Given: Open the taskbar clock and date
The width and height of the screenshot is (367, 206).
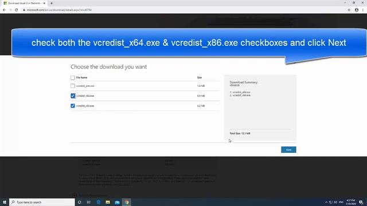Looking at the screenshot, I should 350,202.
